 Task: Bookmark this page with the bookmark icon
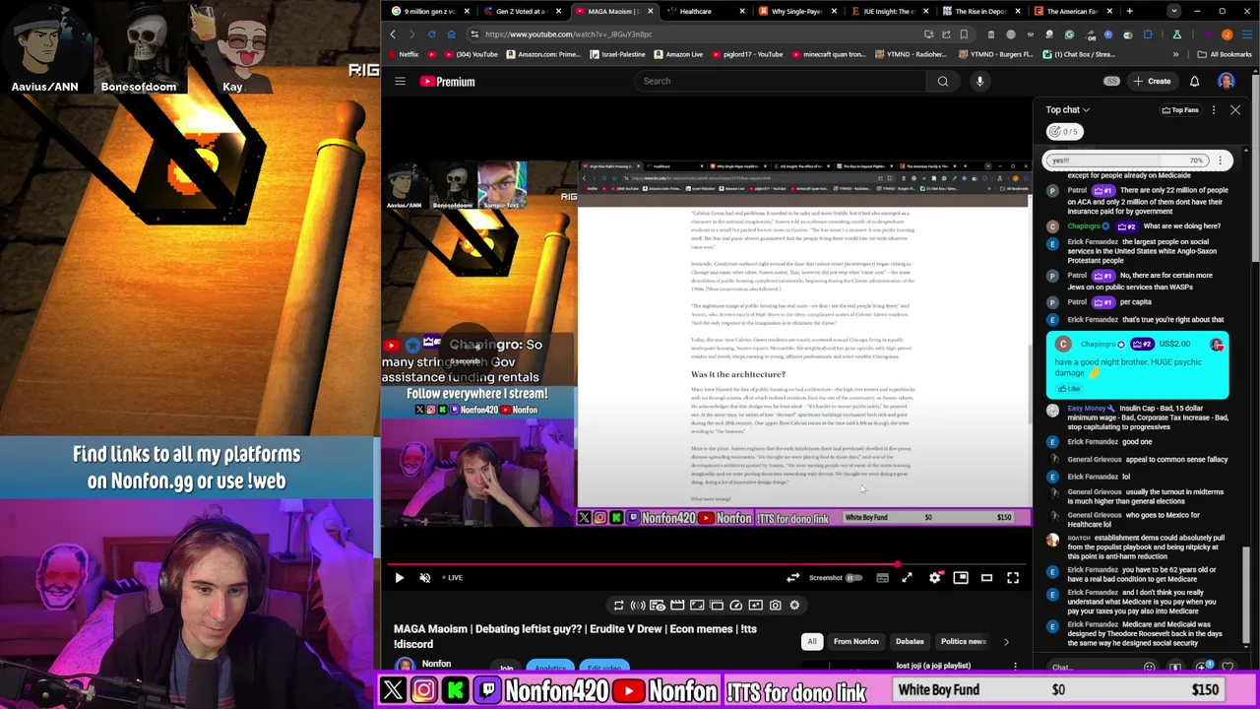click(x=964, y=34)
